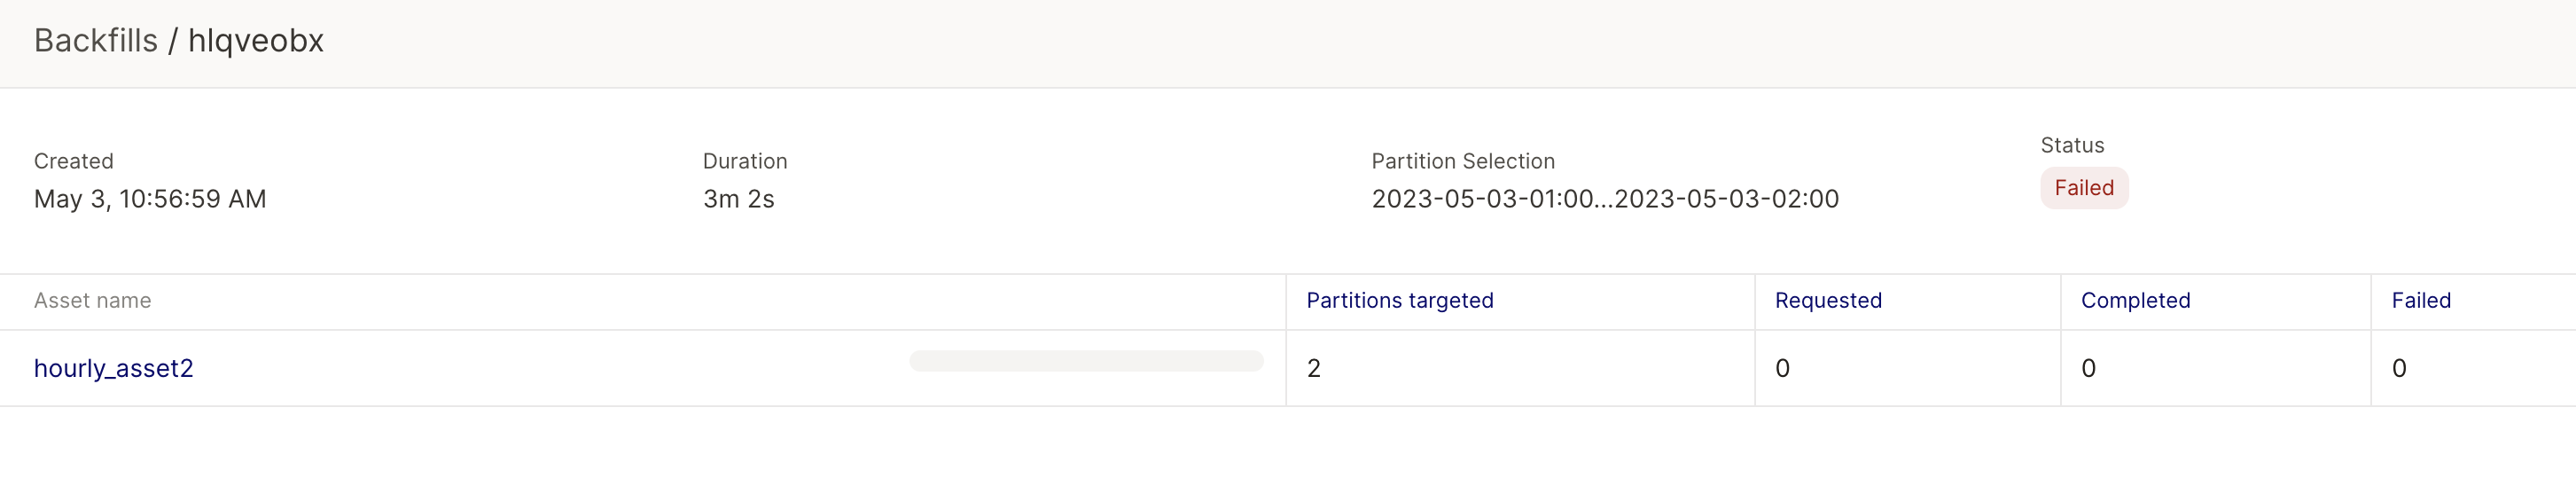The image size is (2576, 486).
Task: Click the Backfills breadcrumb link
Action: (x=95, y=41)
